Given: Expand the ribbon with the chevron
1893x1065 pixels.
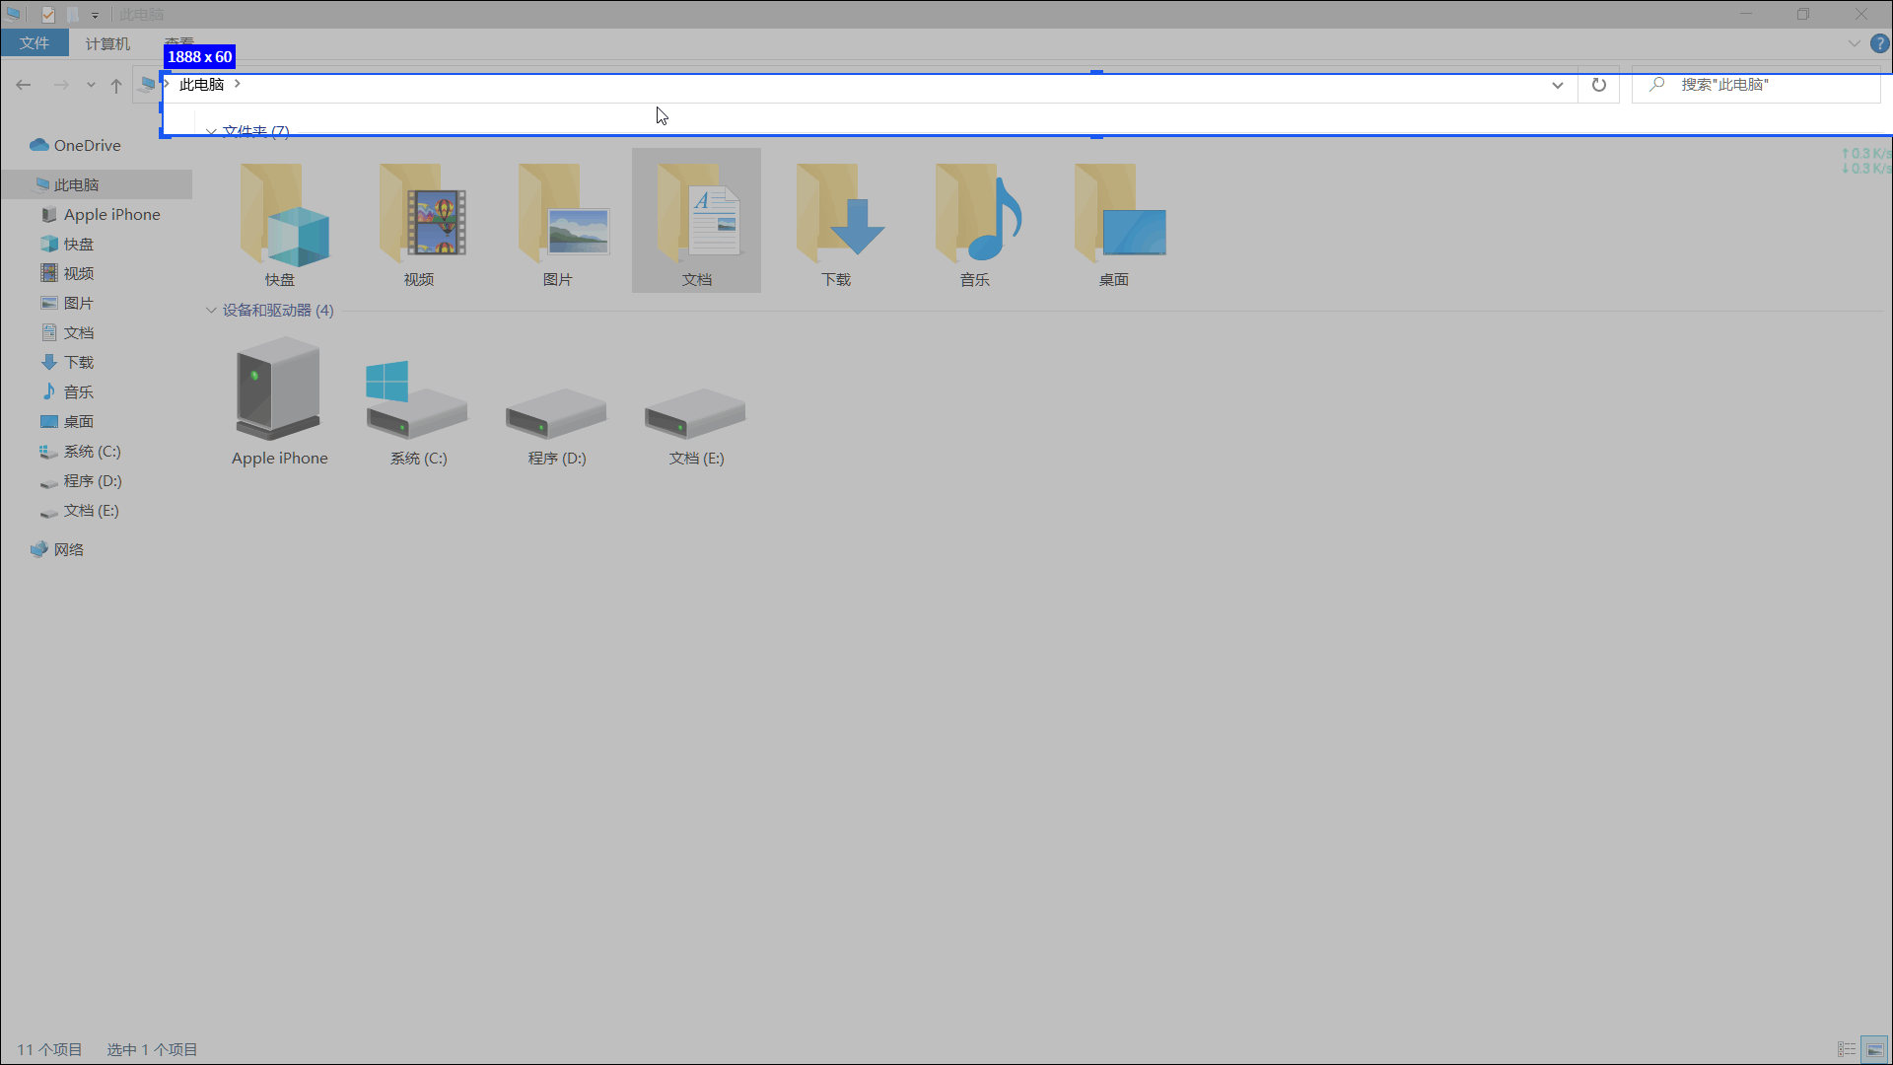Looking at the screenshot, I should coord(1854,43).
